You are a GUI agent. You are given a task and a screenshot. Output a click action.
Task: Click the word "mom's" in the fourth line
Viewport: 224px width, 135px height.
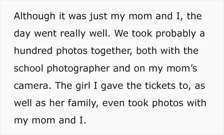[182, 68]
